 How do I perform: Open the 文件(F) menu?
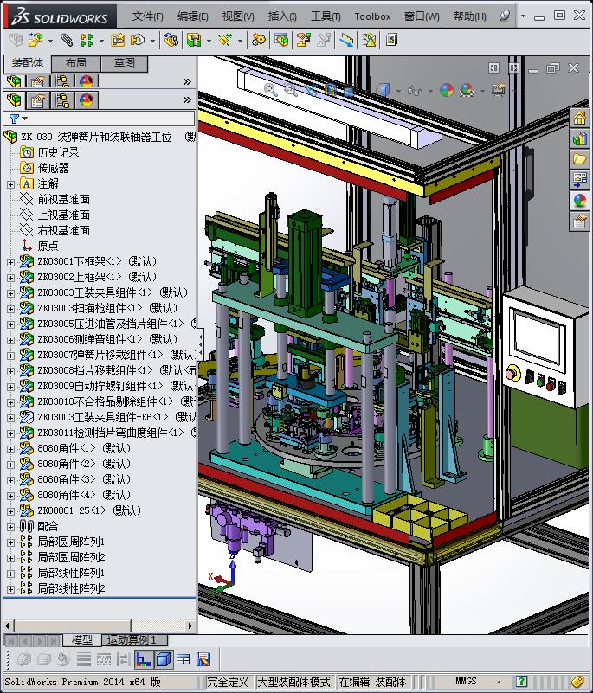click(148, 16)
